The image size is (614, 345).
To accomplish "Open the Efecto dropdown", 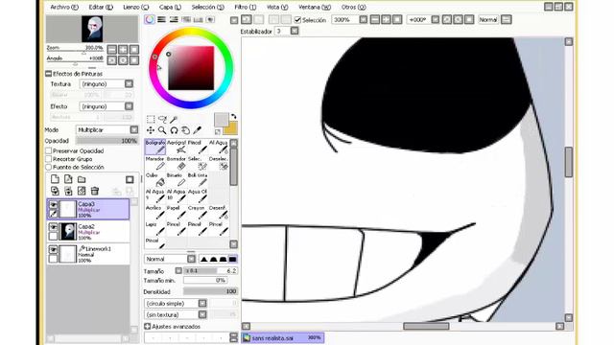I will (129, 106).
